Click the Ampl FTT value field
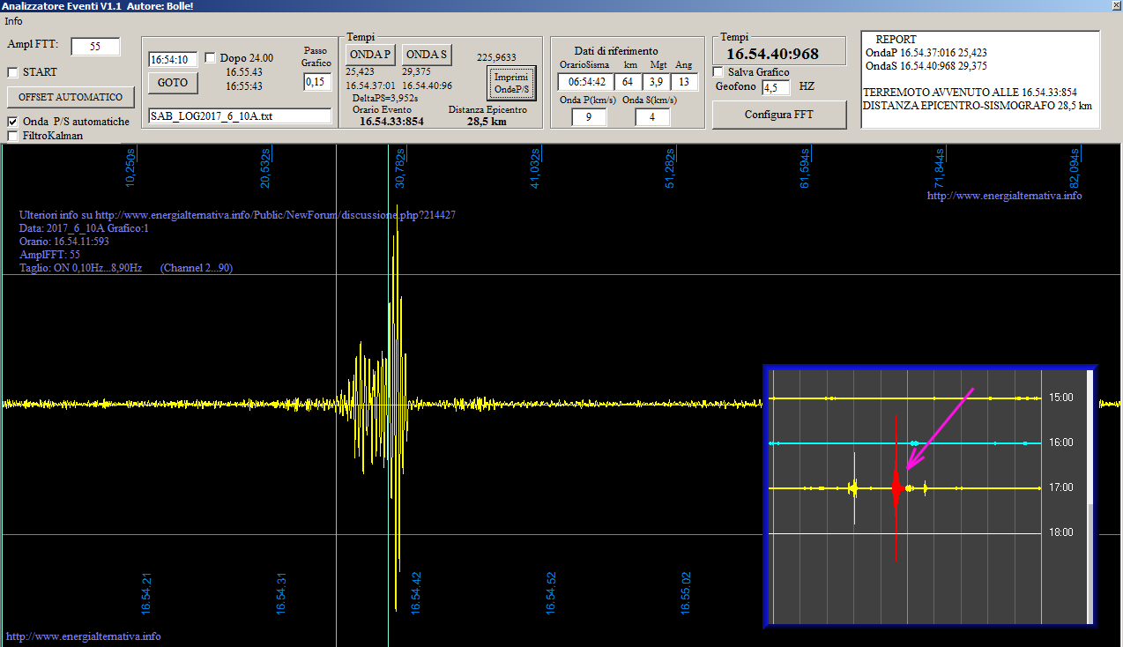This screenshot has width=1123, height=647. coord(95,47)
